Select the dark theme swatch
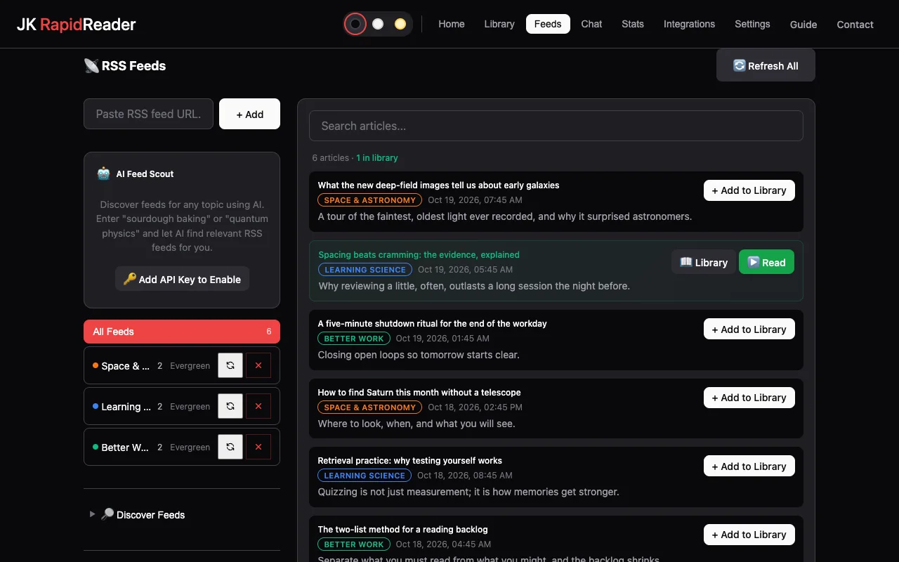The image size is (899, 562). point(355,24)
